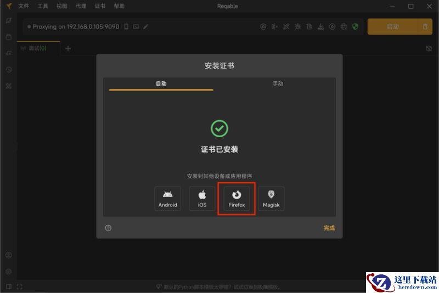Open the 工具 (Tools) menu
Viewport: 439px width, 293px height.
[x=43, y=6]
